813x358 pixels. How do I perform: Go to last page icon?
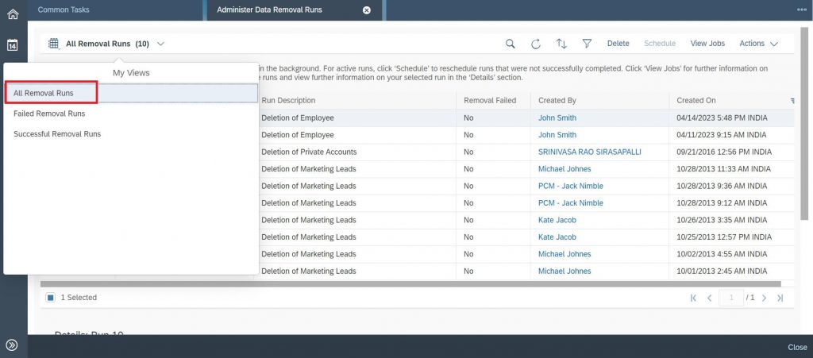click(780, 298)
